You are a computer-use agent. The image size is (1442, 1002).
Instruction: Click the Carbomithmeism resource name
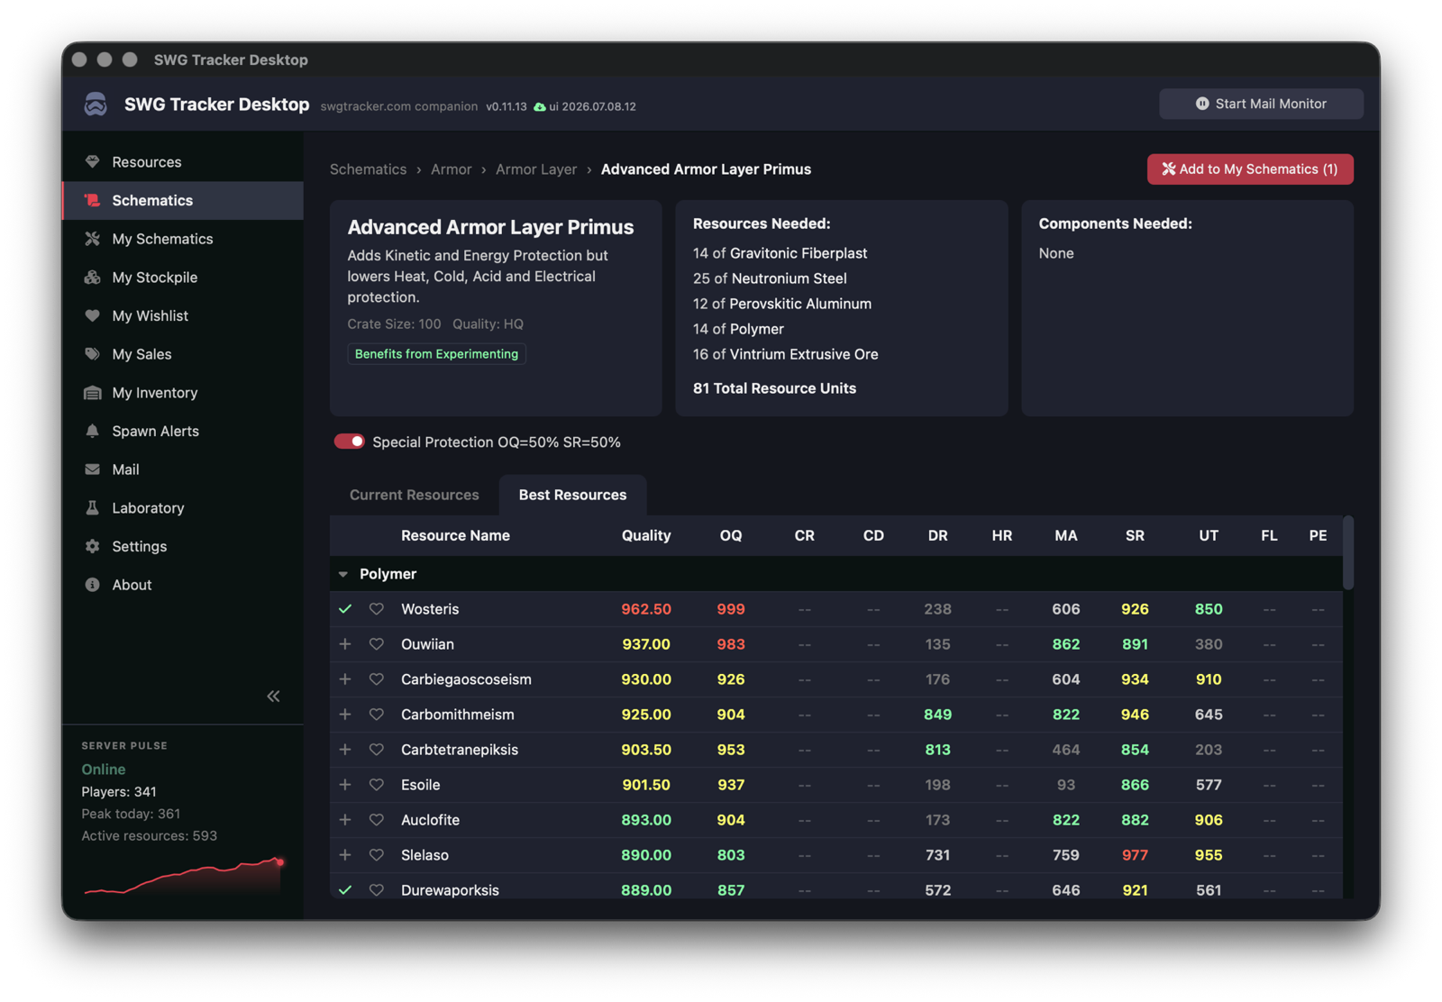click(x=458, y=715)
